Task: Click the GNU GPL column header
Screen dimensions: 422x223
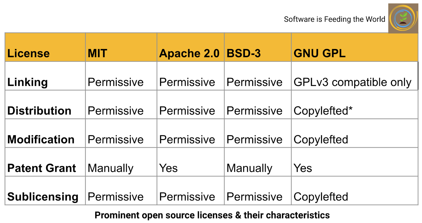Action: pyautogui.click(x=319, y=53)
